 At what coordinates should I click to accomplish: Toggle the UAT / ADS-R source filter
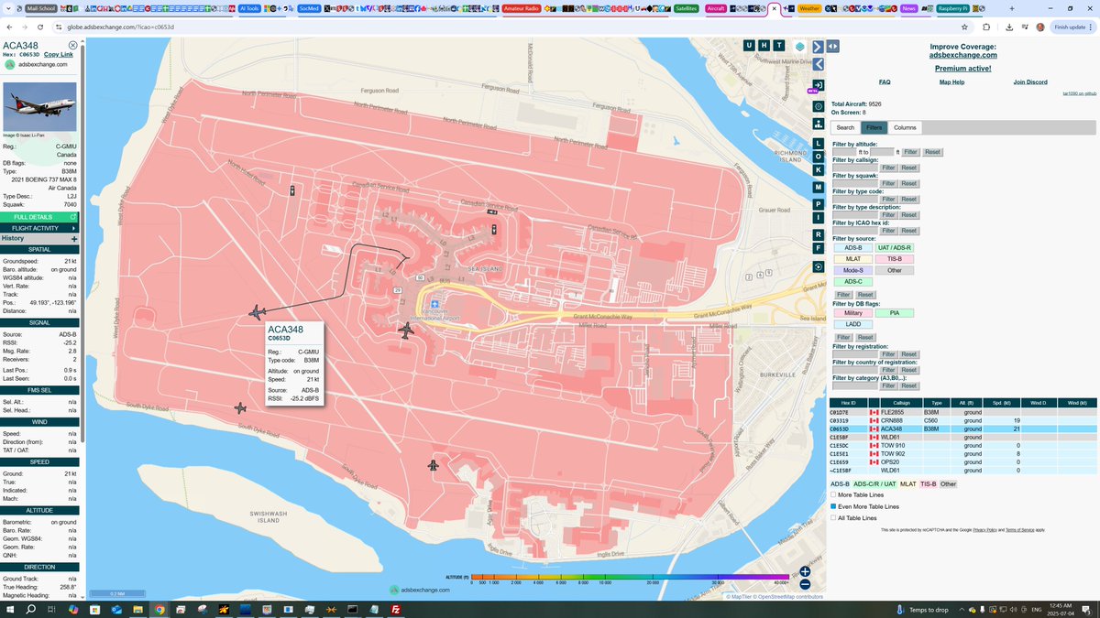(x=896, y=248)
